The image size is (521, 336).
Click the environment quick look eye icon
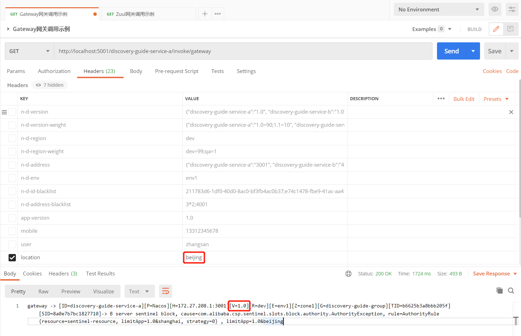(494, 9)
